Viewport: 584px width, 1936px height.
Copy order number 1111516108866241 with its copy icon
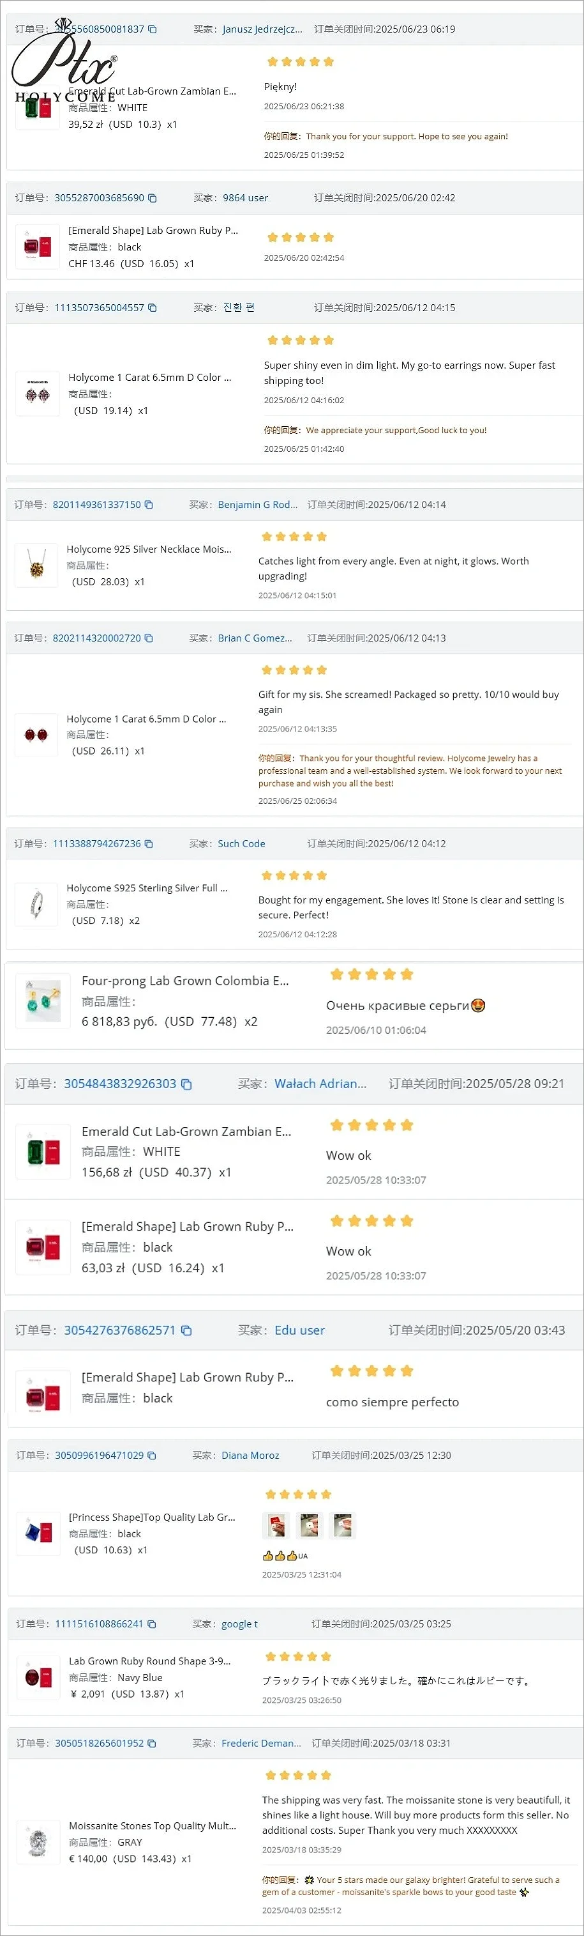(x=152, y=1624)
